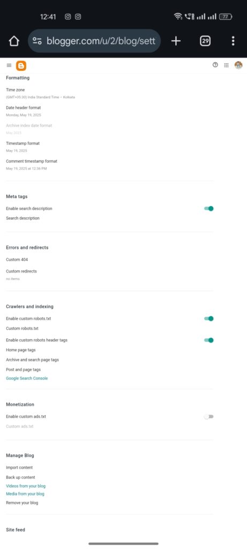Tap the orange Blogger logo
This screenshot has height=549, width=247.
point(21,65)
